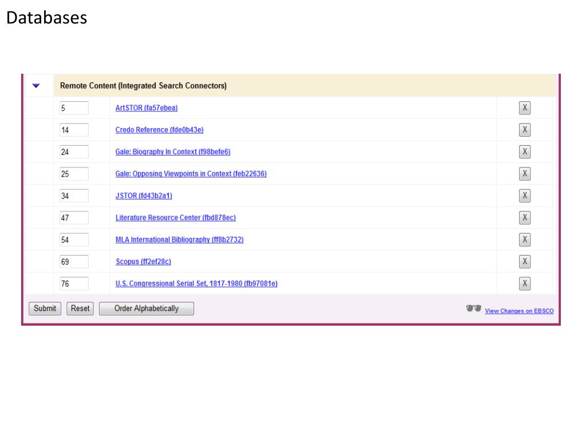Focus the Credo Reference order field containing 14
This screenshot has width=586, height=439.
click(74, 130)
